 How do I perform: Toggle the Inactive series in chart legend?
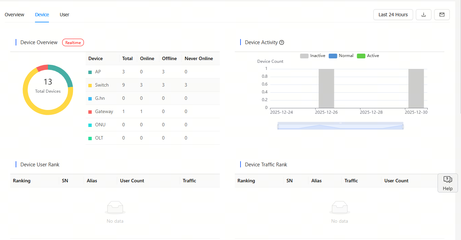click(x=313, y=56)
